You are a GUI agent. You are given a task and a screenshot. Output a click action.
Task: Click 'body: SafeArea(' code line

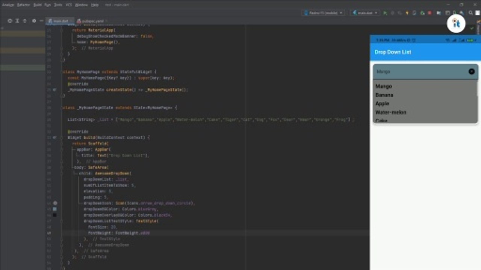92,167
